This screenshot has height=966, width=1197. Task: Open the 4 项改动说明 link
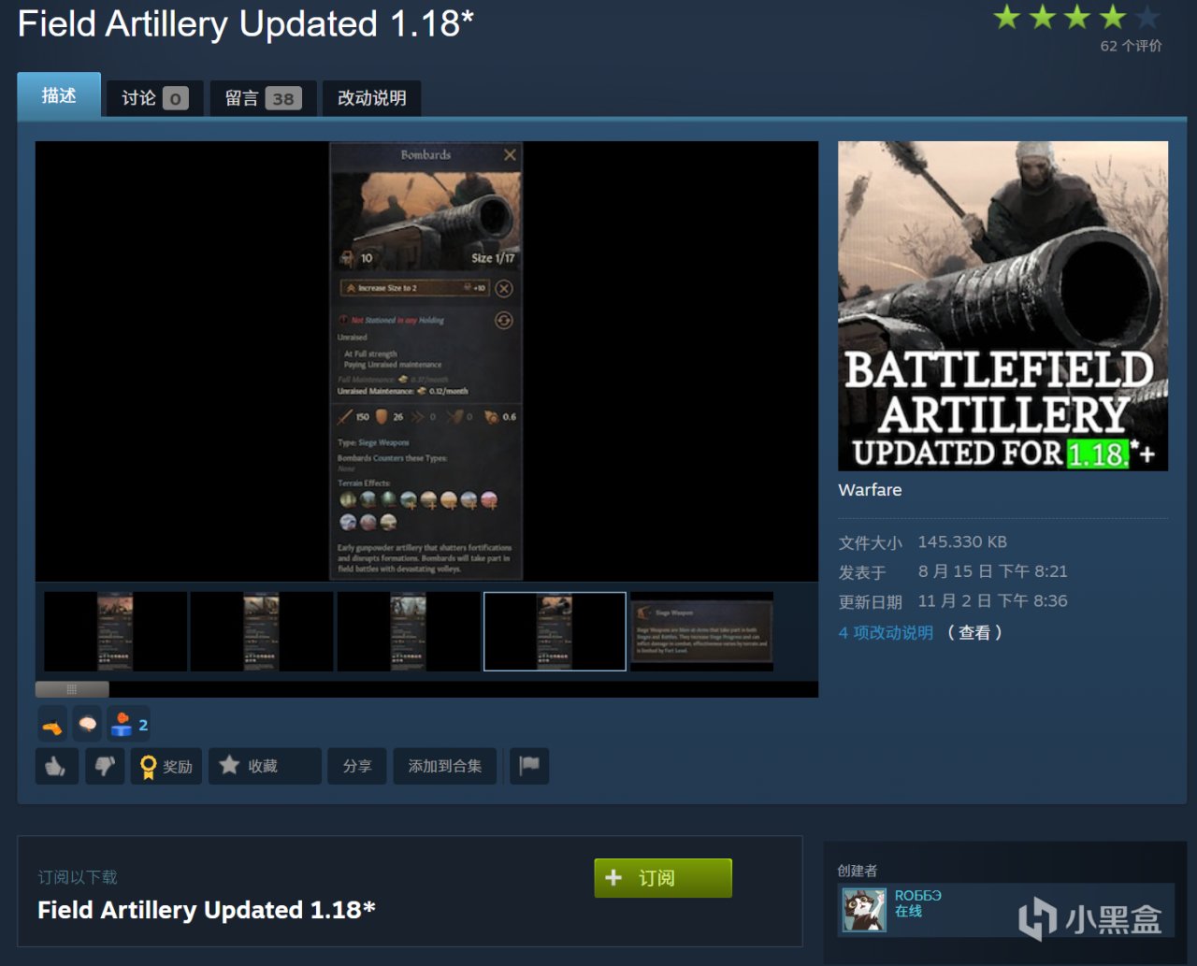tap(886, 632)
